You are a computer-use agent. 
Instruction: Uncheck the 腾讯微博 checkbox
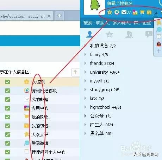[7, 143]
